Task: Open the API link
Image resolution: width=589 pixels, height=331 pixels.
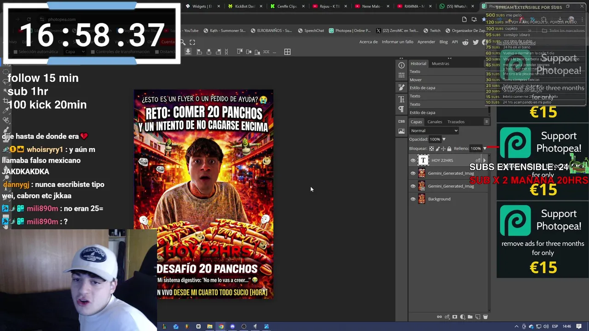Action: click(x=455, y=42)
